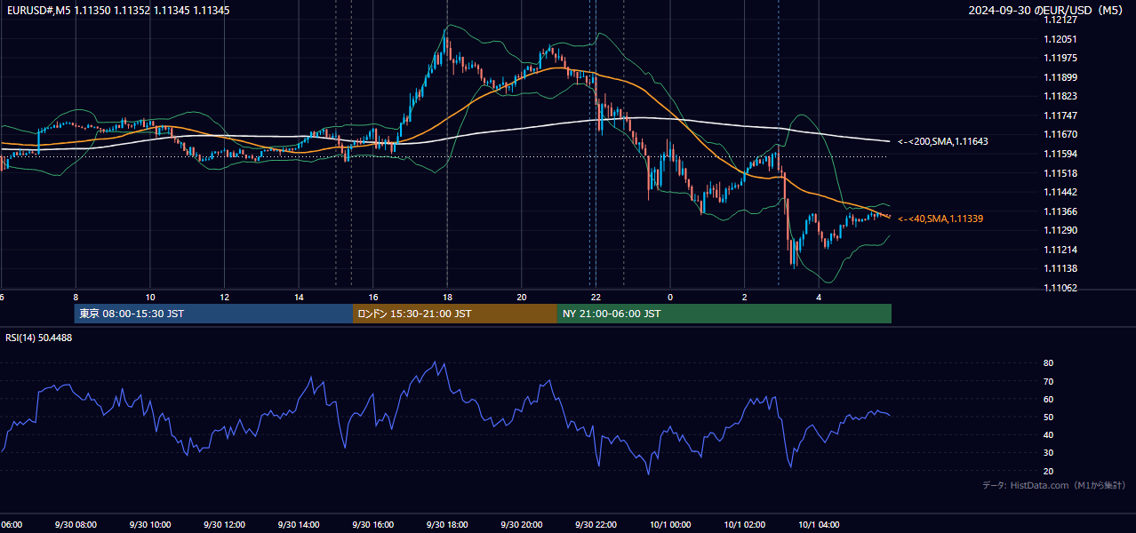The height and width of the screenshot is (533, 1136).
Task: Select the 東京 08:00-15:30 JST session bar
Action: click(x=213, y=314)
